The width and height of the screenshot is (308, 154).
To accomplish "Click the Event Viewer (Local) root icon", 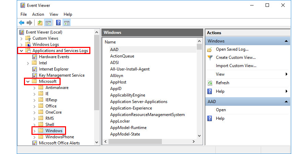I will (x=22, y=32).
